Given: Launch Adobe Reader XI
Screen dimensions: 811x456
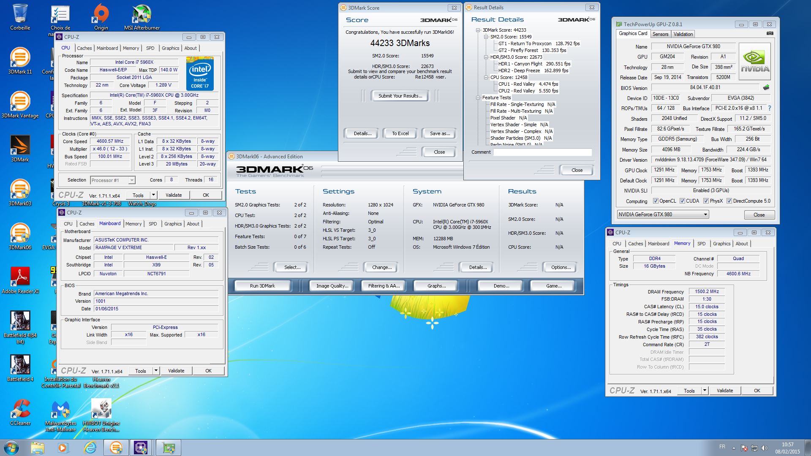Looking at the screenshot, I should coord(20,280).
